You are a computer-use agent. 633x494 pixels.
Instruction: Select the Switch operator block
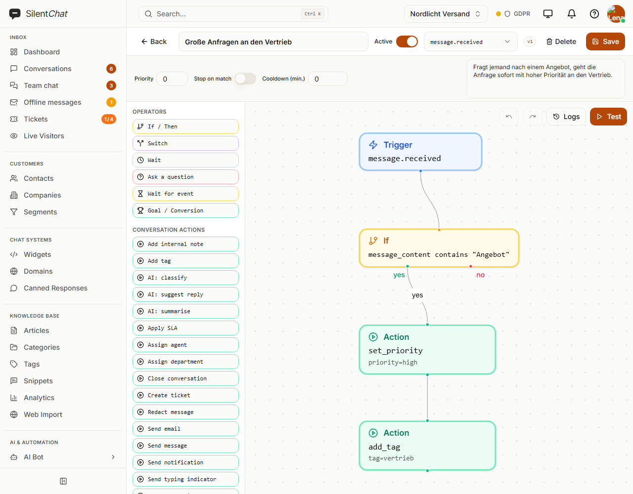185,143
